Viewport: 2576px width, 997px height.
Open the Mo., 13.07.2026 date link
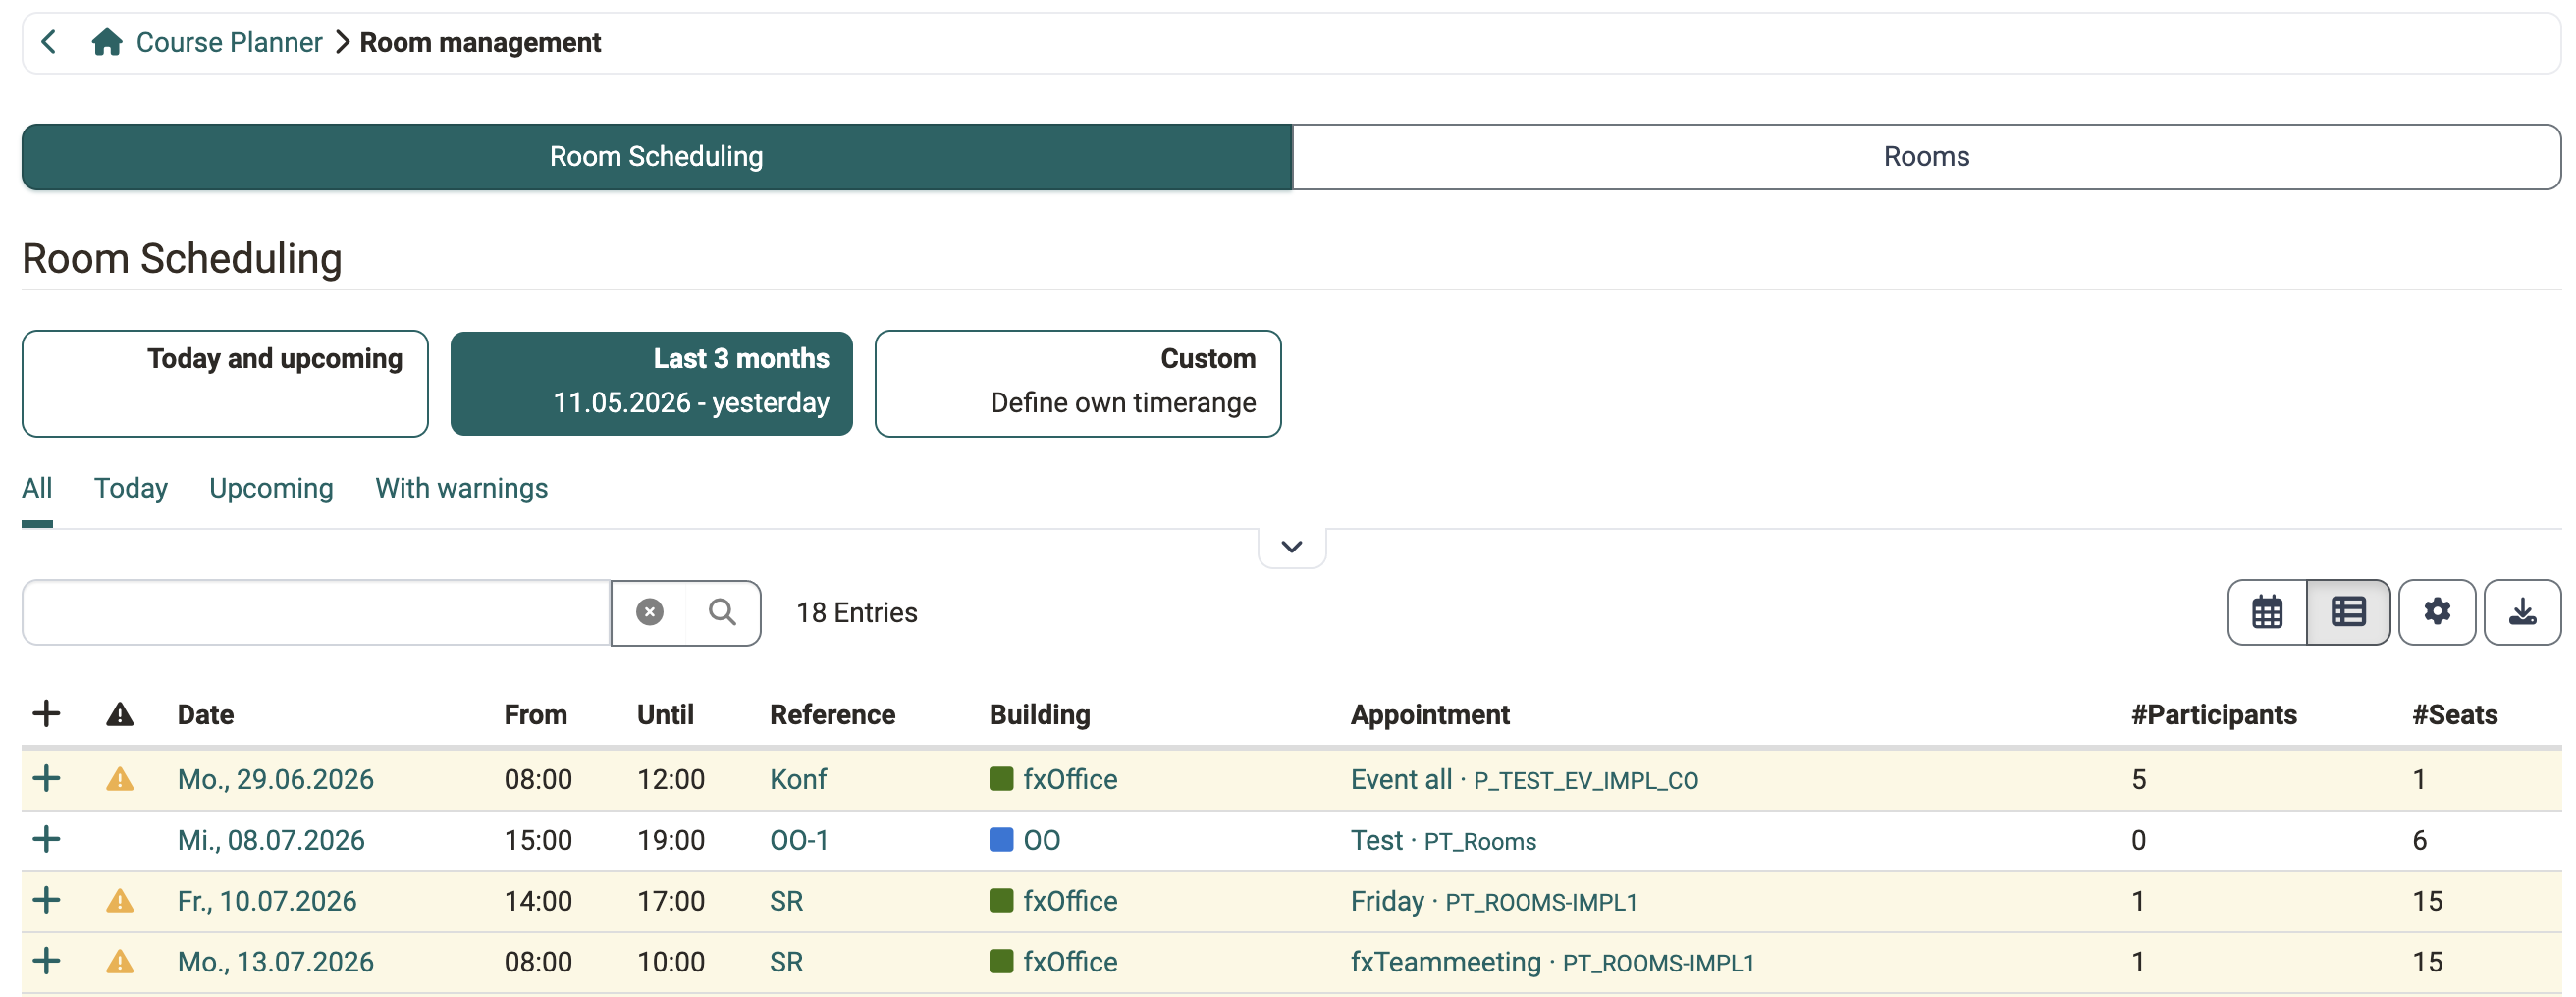click(275, 962)
